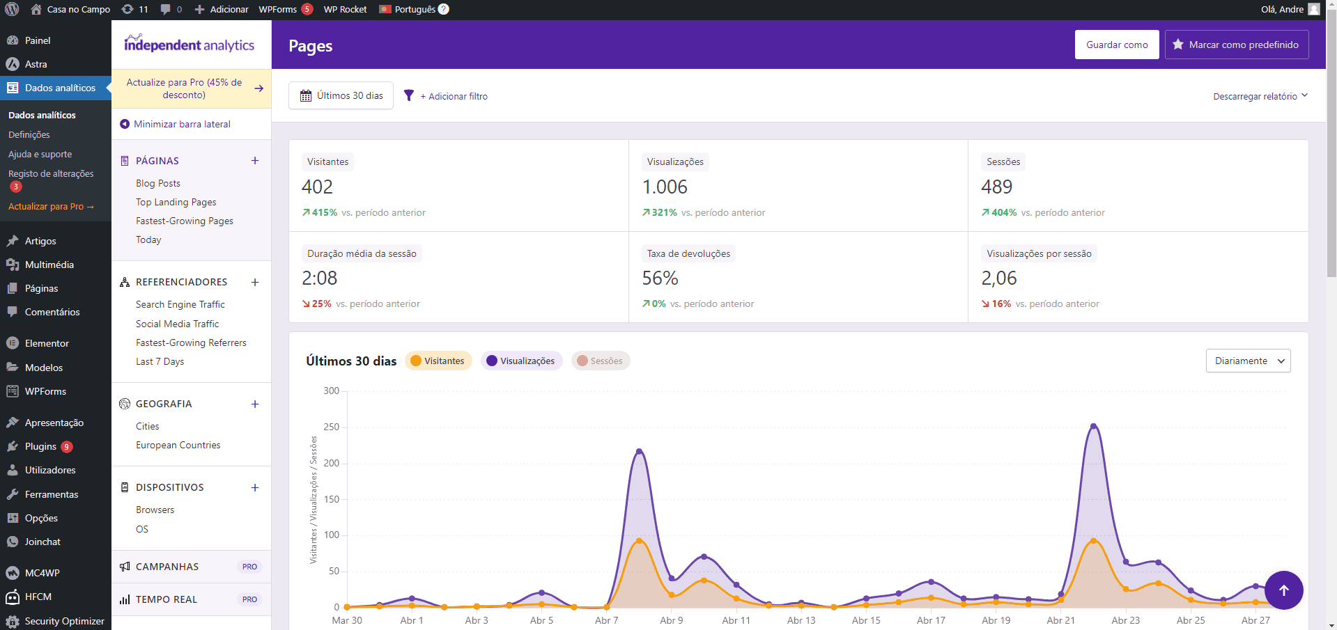Click the Guardar como button
The height and width of the screenshot is (630, 1337).
(x=1116, y=44)
